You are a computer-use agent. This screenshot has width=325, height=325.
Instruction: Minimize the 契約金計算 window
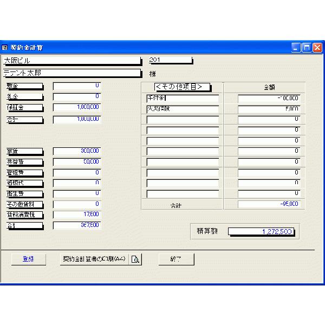pos(297,48)
